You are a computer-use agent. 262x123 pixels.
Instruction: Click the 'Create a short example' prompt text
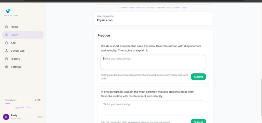point(151,48)
